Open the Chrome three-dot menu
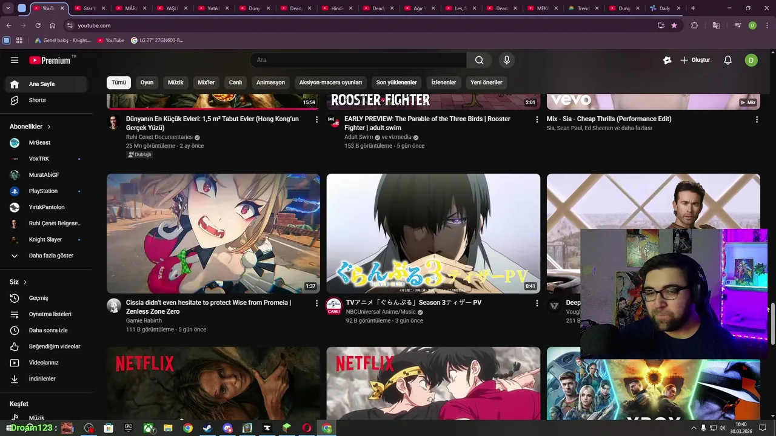The height and width of the screenshot is (436, 776). point(767,25)
